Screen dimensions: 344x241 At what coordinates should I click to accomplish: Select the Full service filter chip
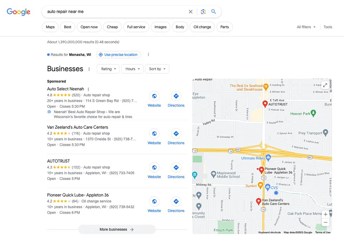pos(136,27)
